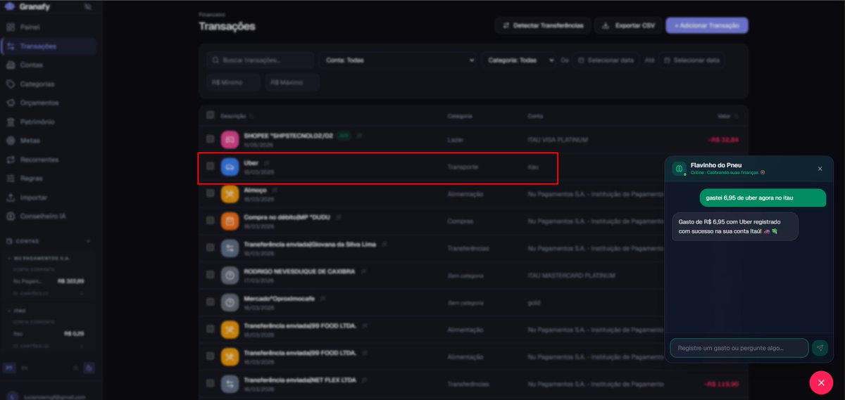This screenshot has width=845, height=400.
Task: Switch language to PT in sidebar footer
Action: tap(8, 368)
